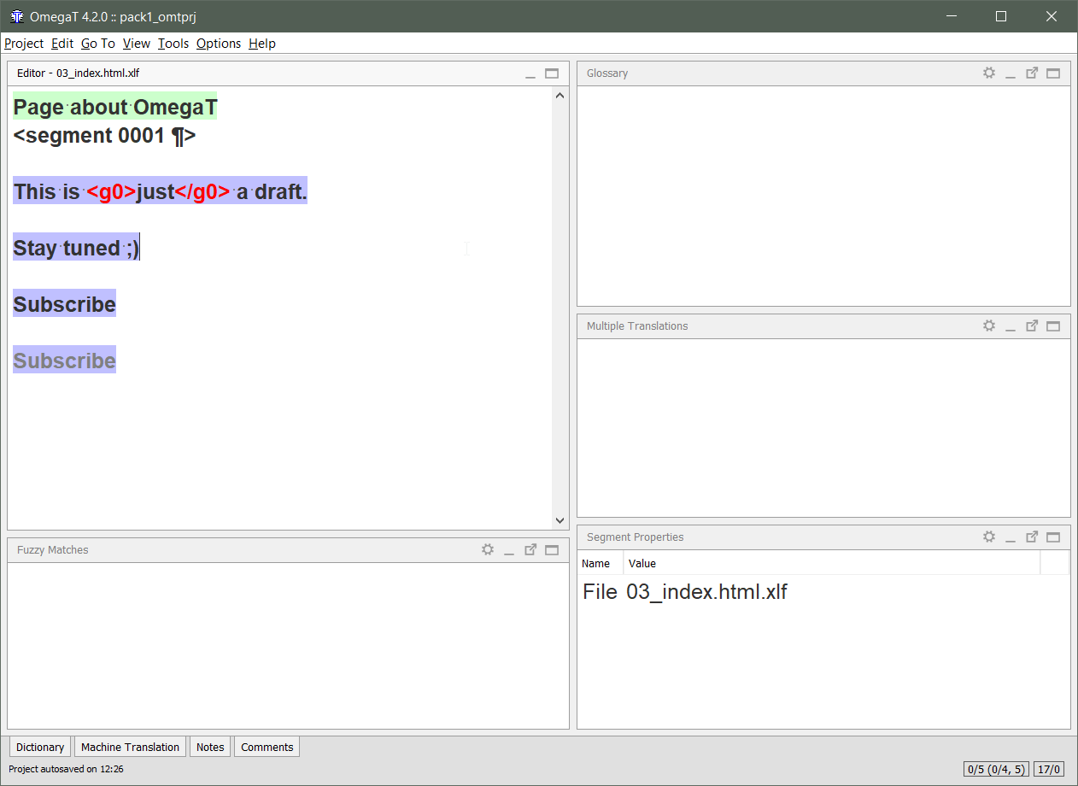Click the greyed-out 'Subscribe' segment
Viewport: 1078px width, 786px height.
point(64,361)
